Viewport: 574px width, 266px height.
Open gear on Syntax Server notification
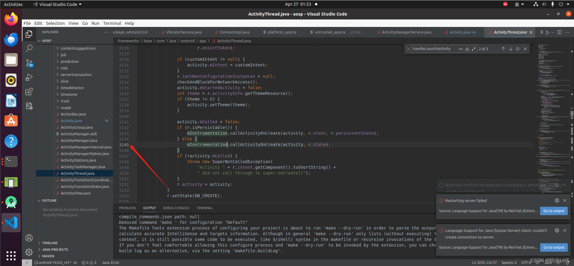tap(557, 230)
